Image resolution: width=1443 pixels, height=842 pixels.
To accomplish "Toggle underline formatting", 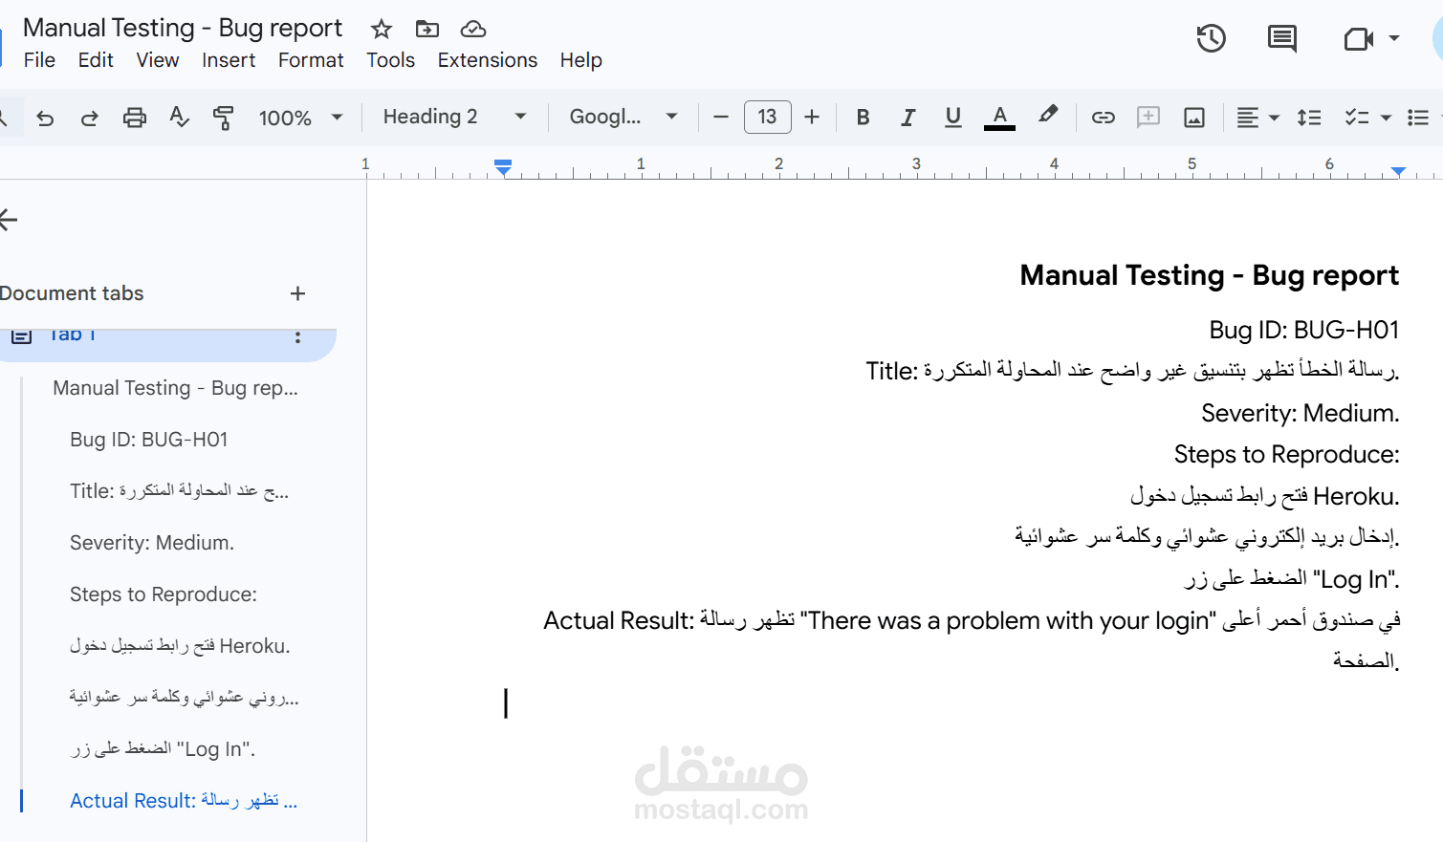I will point(952,117).
